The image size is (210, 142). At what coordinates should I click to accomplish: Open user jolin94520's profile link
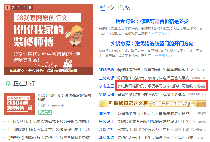pos(197,94)
